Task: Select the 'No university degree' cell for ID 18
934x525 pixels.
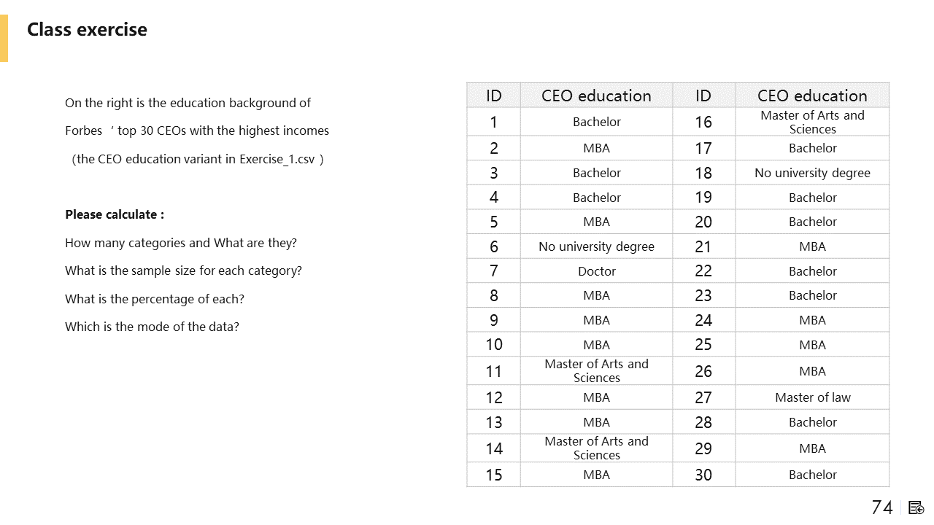Action: tap(812, 173)
